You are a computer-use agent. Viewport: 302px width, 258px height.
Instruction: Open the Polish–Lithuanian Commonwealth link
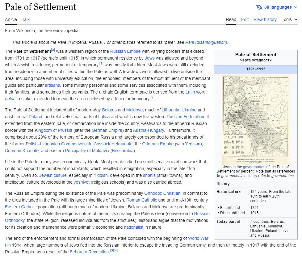click(x=59, y=144)
